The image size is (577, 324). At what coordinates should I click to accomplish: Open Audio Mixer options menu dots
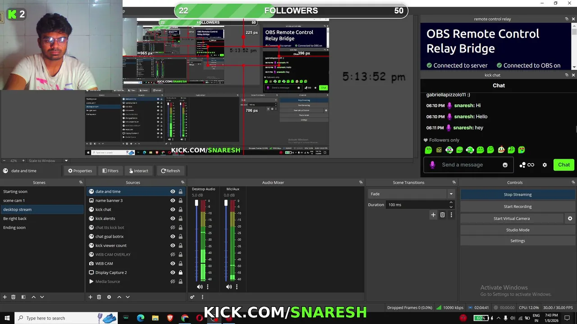tap(202, 297)
